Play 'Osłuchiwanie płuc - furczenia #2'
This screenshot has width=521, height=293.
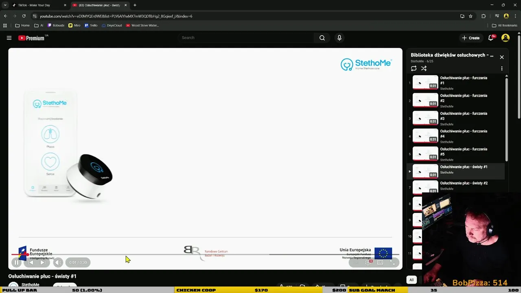point(456,100)
